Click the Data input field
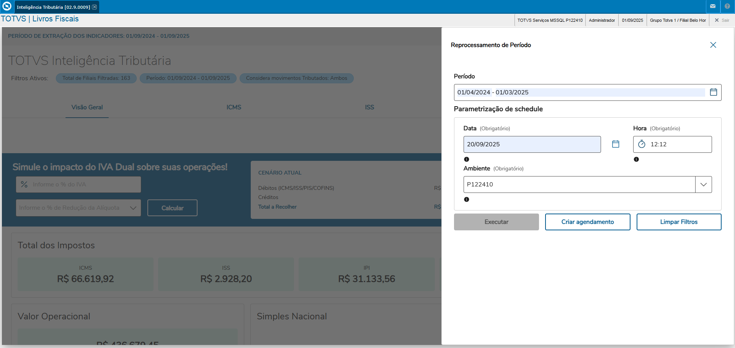Image resolution: width=735 pixels, height=348 pixels. (x=532, y=144)
